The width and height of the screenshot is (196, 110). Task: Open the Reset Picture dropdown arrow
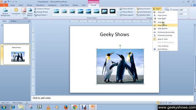click(47, 15)
